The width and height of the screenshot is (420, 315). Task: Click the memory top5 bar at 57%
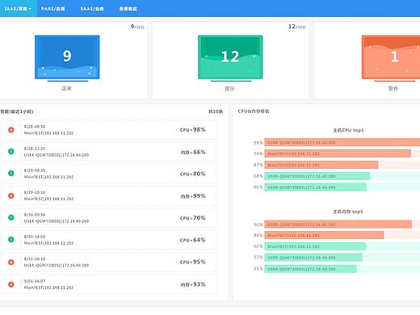point(313,258)
